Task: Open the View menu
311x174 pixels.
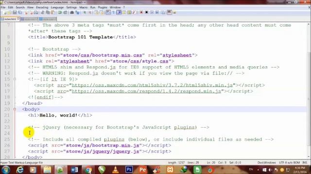Action: point(30,7)
